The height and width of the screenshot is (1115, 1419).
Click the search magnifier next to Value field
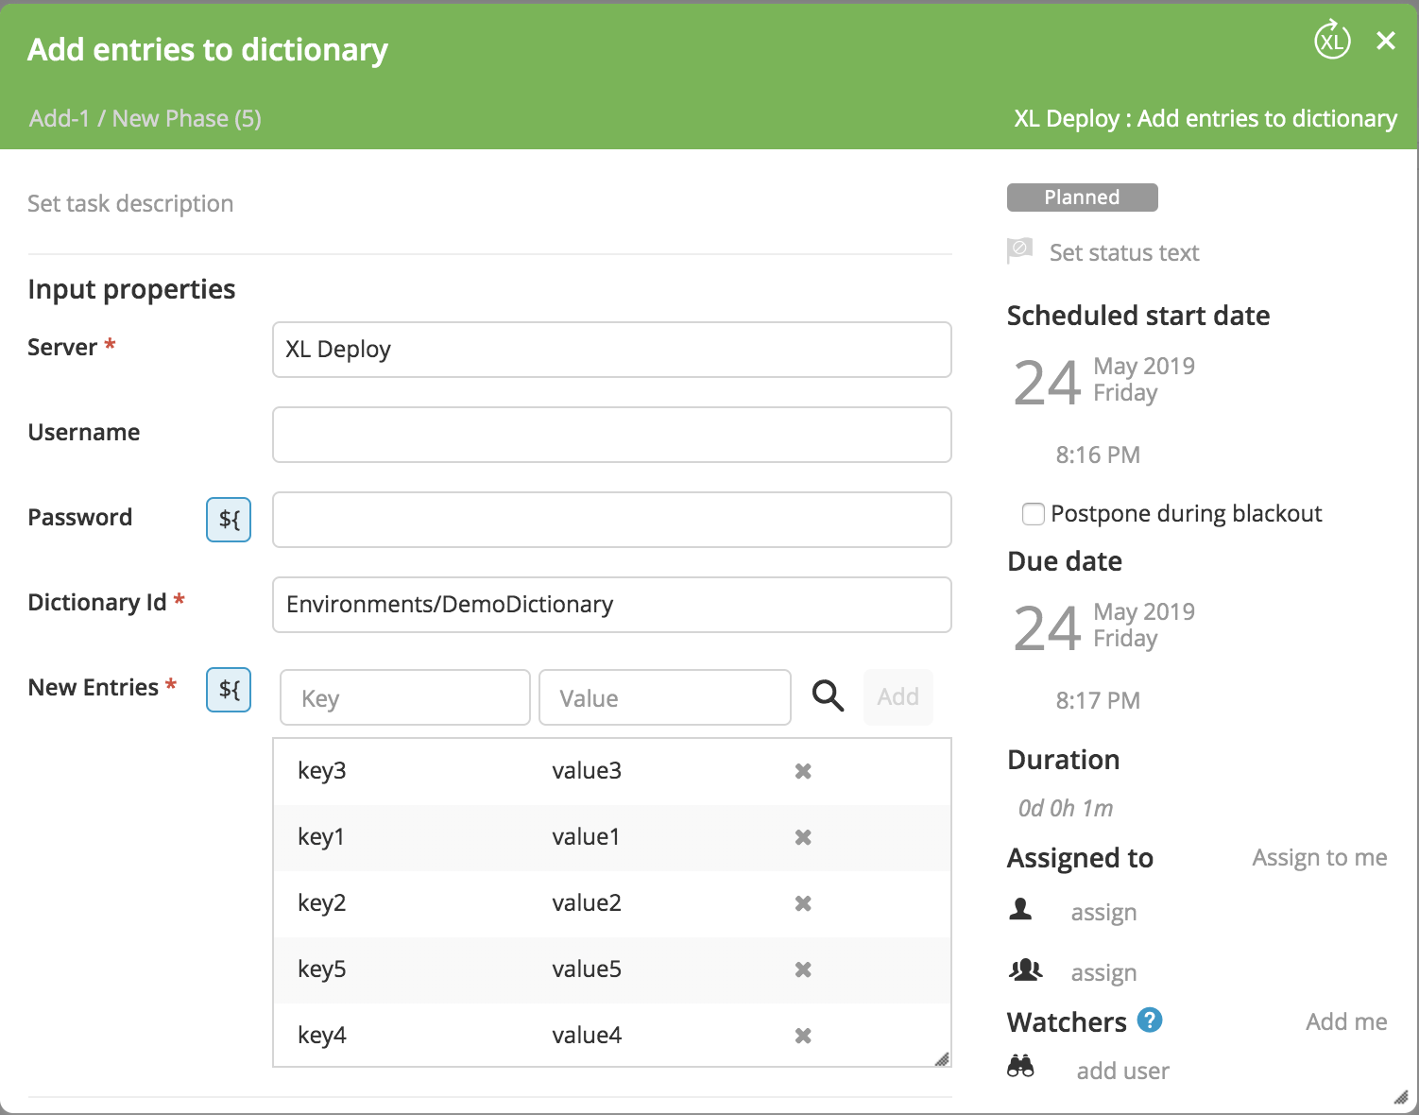828,696
